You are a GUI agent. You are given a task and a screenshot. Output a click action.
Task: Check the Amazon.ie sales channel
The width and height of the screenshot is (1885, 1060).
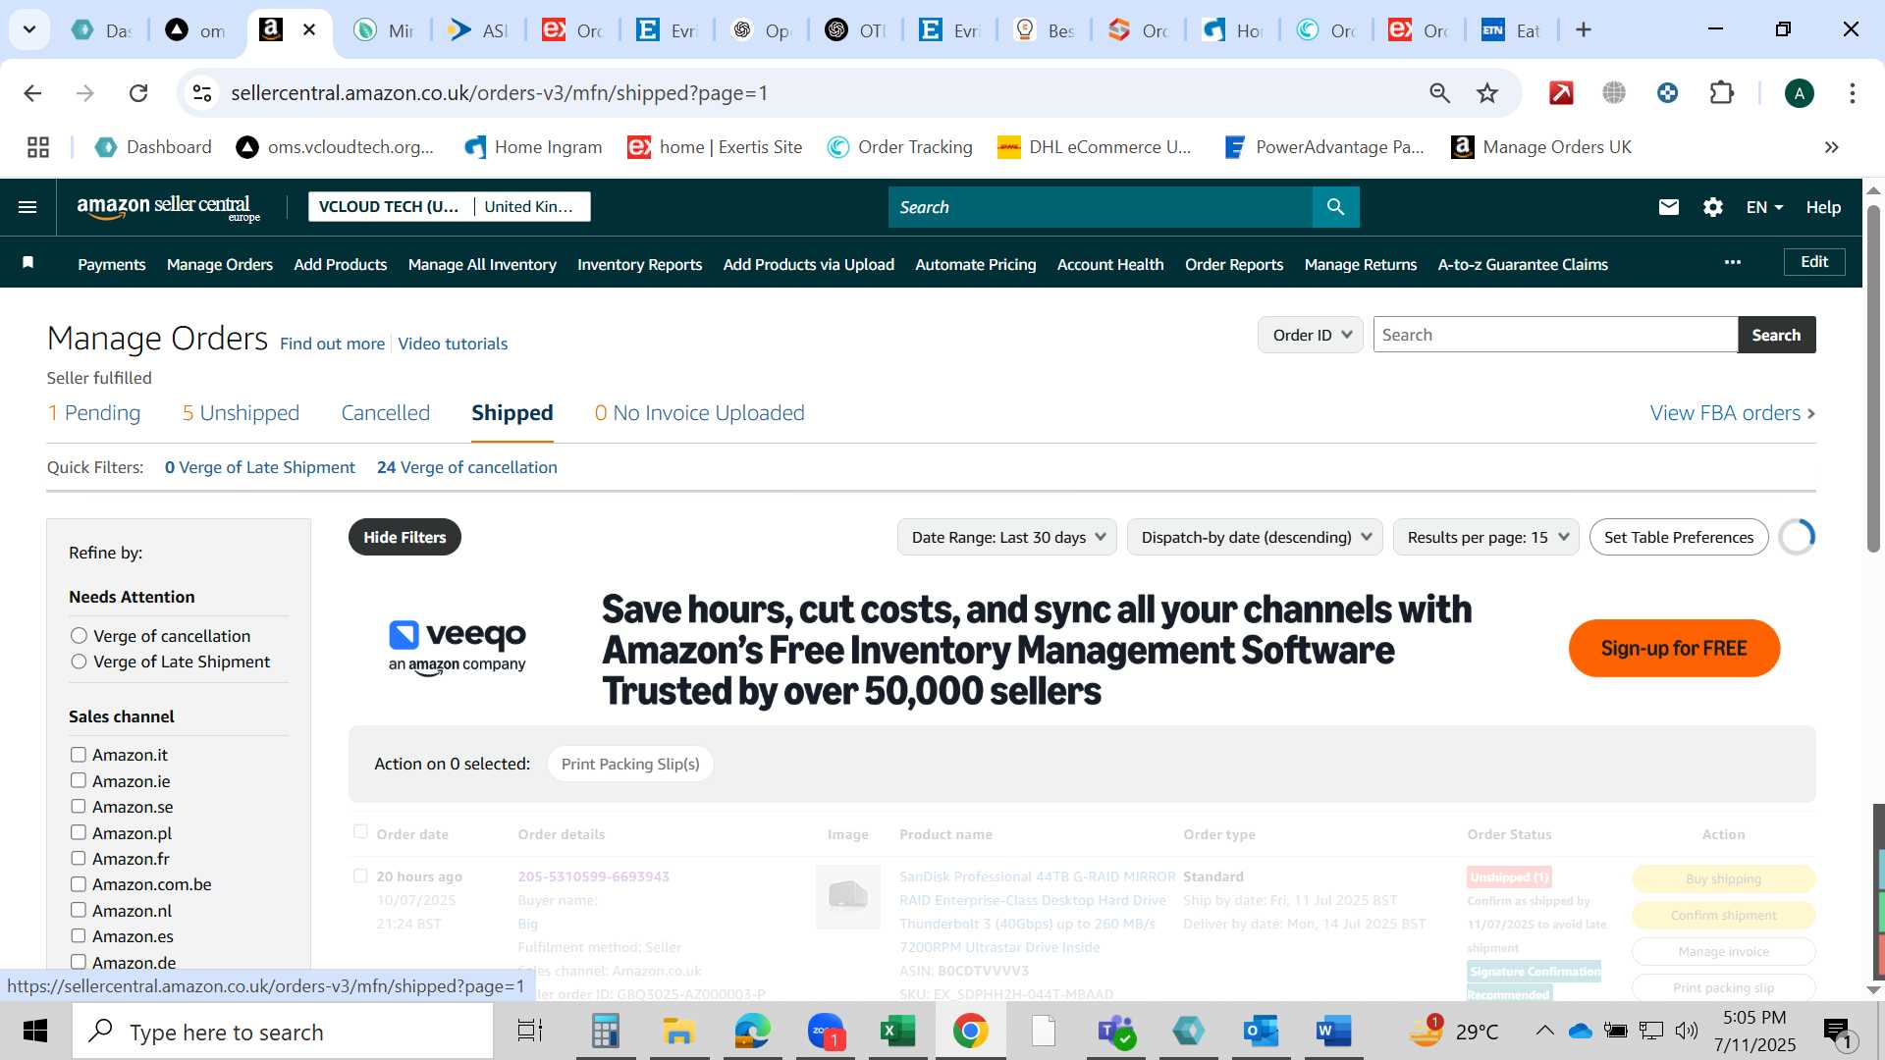click(x=78, y=780)
